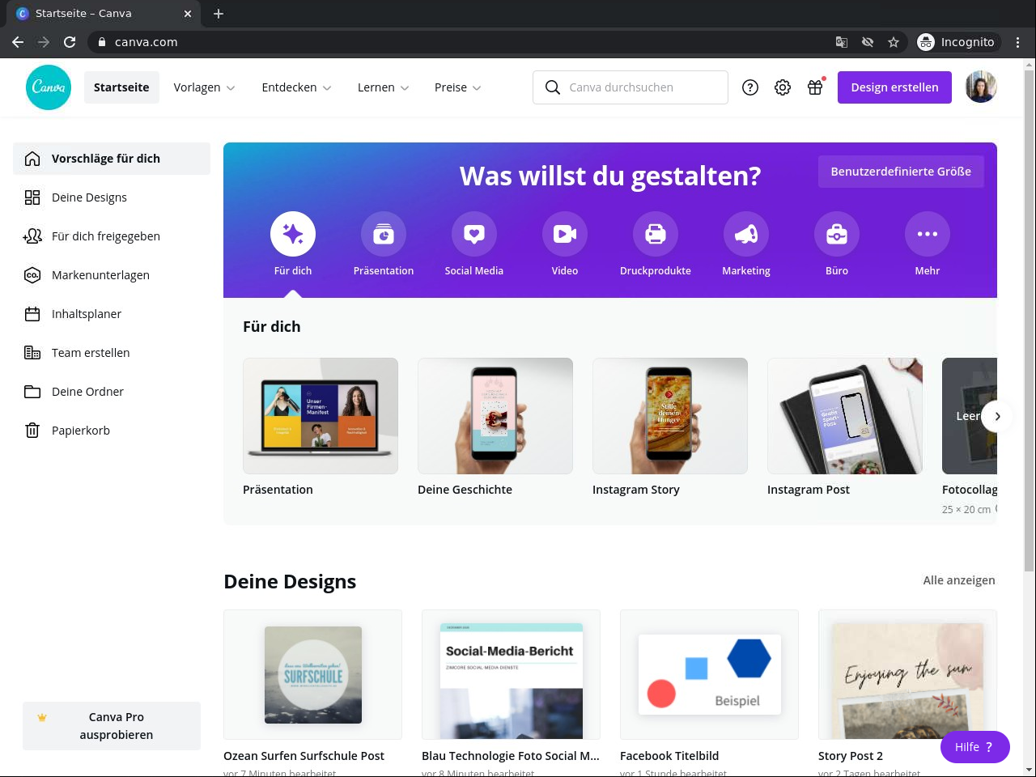Open Team erstellen in the sidebar
The width and height of the screenshot is (1036, 777).
[x=112, y=353]
